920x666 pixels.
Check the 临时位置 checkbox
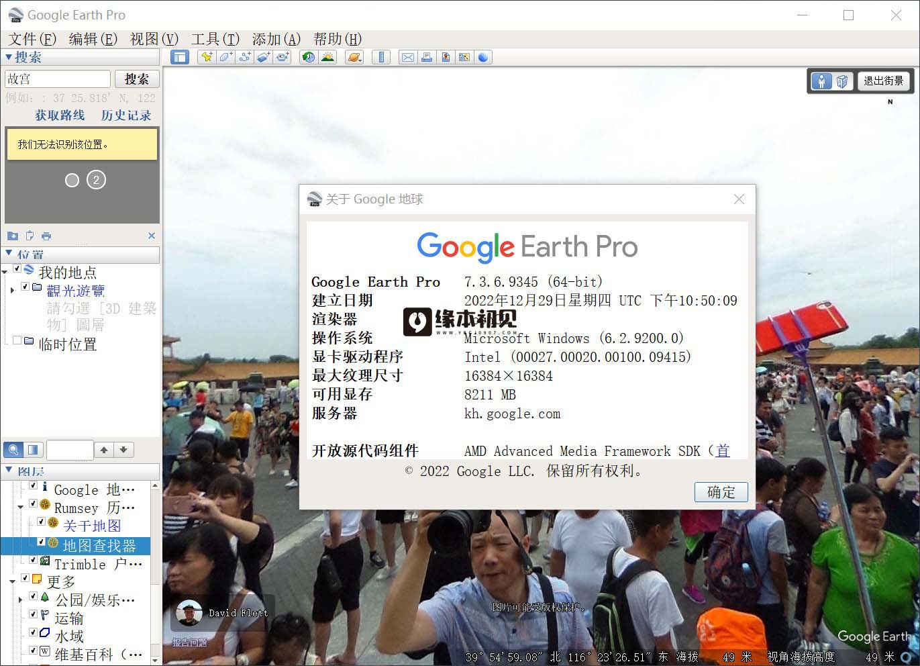point(17,341)
